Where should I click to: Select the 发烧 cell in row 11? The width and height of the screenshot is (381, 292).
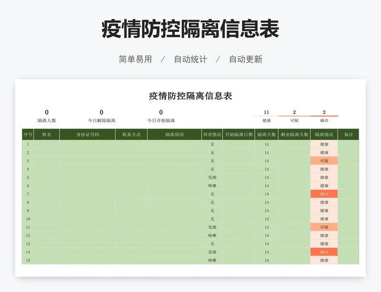(x=212, y=227)
